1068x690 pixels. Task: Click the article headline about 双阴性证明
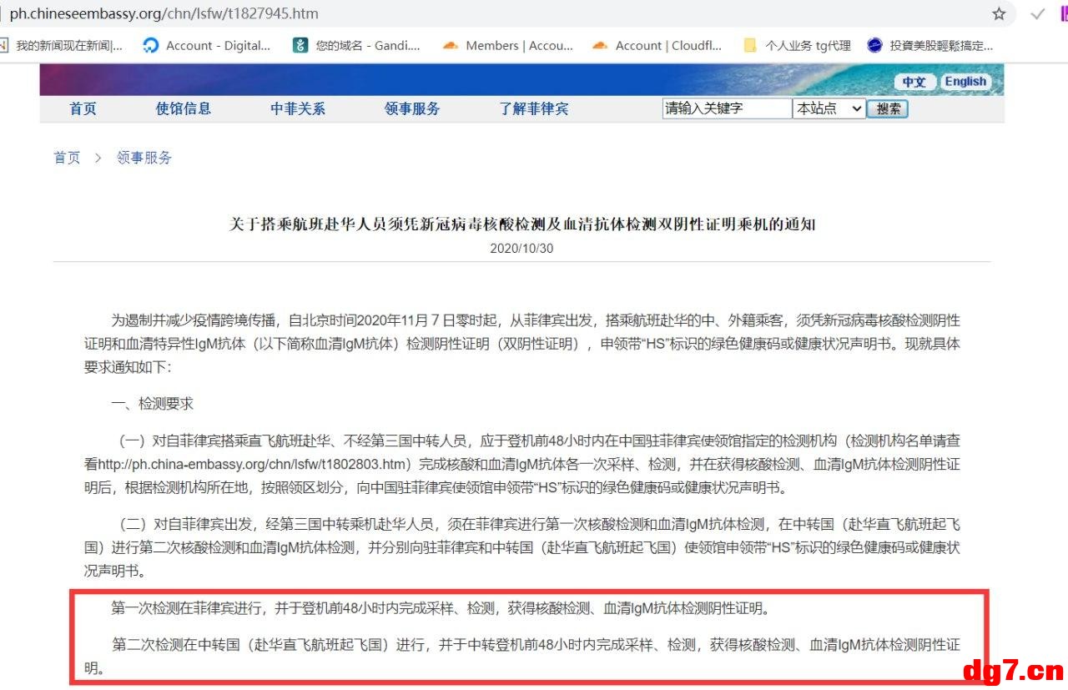(x=522, y=224)
